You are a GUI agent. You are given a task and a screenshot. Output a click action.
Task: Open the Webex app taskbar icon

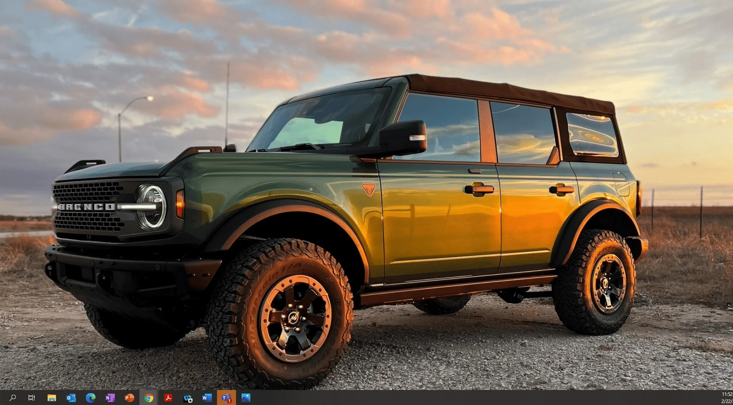coord(187,397)
